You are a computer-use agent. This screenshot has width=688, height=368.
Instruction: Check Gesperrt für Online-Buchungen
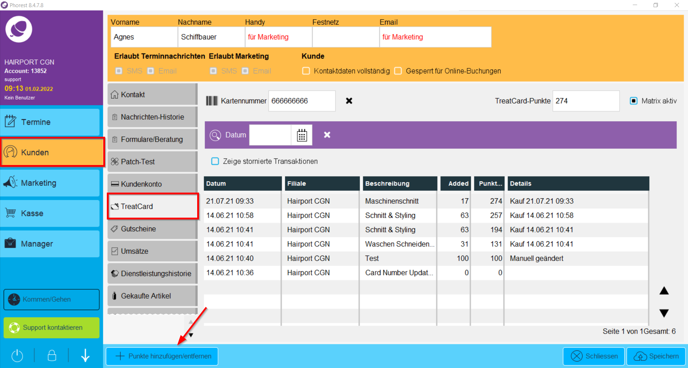point(398,71)
